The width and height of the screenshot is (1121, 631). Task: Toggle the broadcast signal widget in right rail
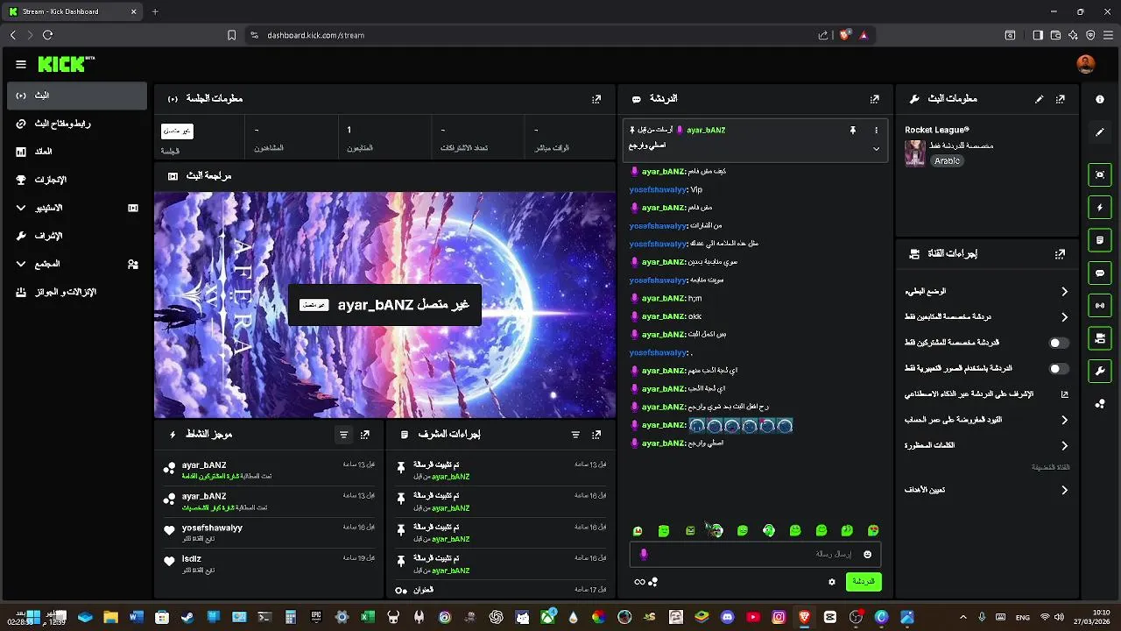coord(1100,305)
